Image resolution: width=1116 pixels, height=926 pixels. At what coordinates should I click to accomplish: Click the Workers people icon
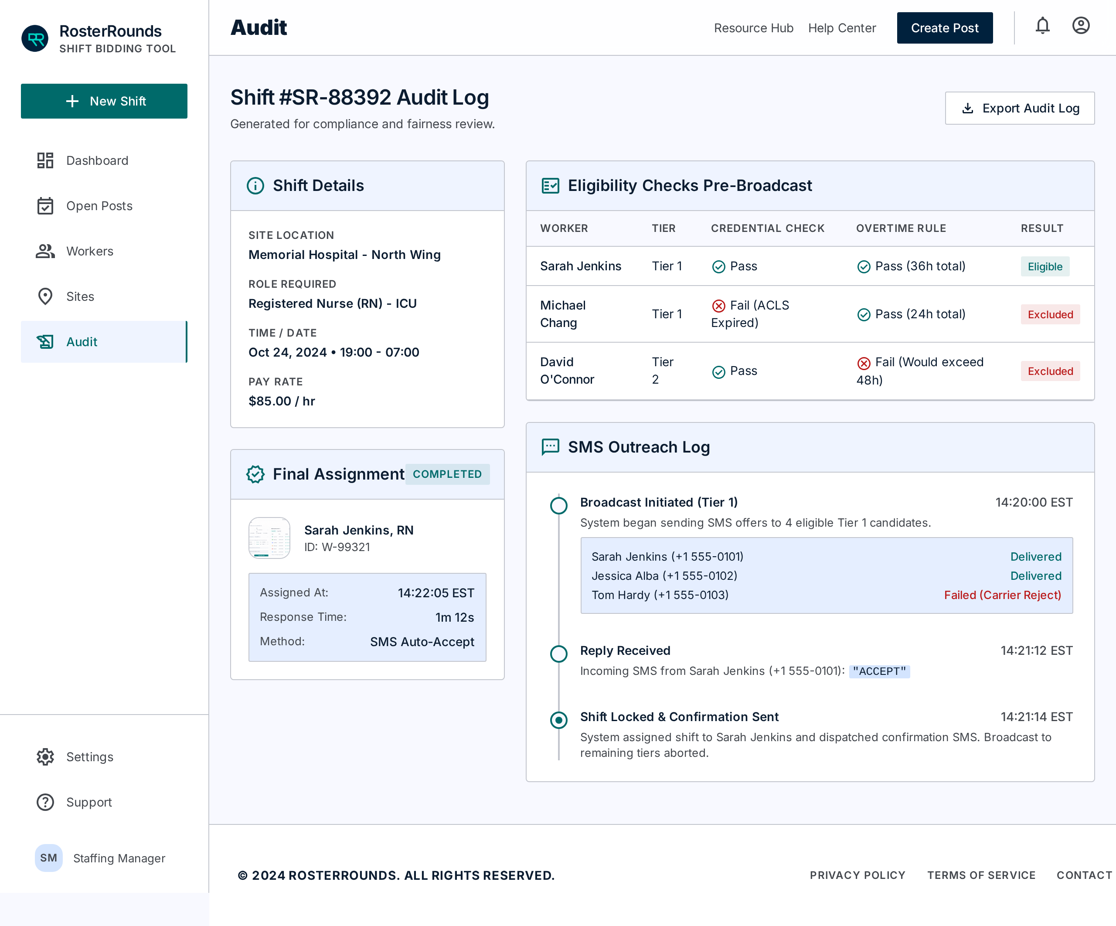[x=45, y=251]
